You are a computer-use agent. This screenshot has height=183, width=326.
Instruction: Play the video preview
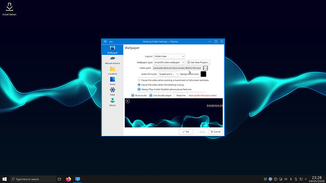128,101
